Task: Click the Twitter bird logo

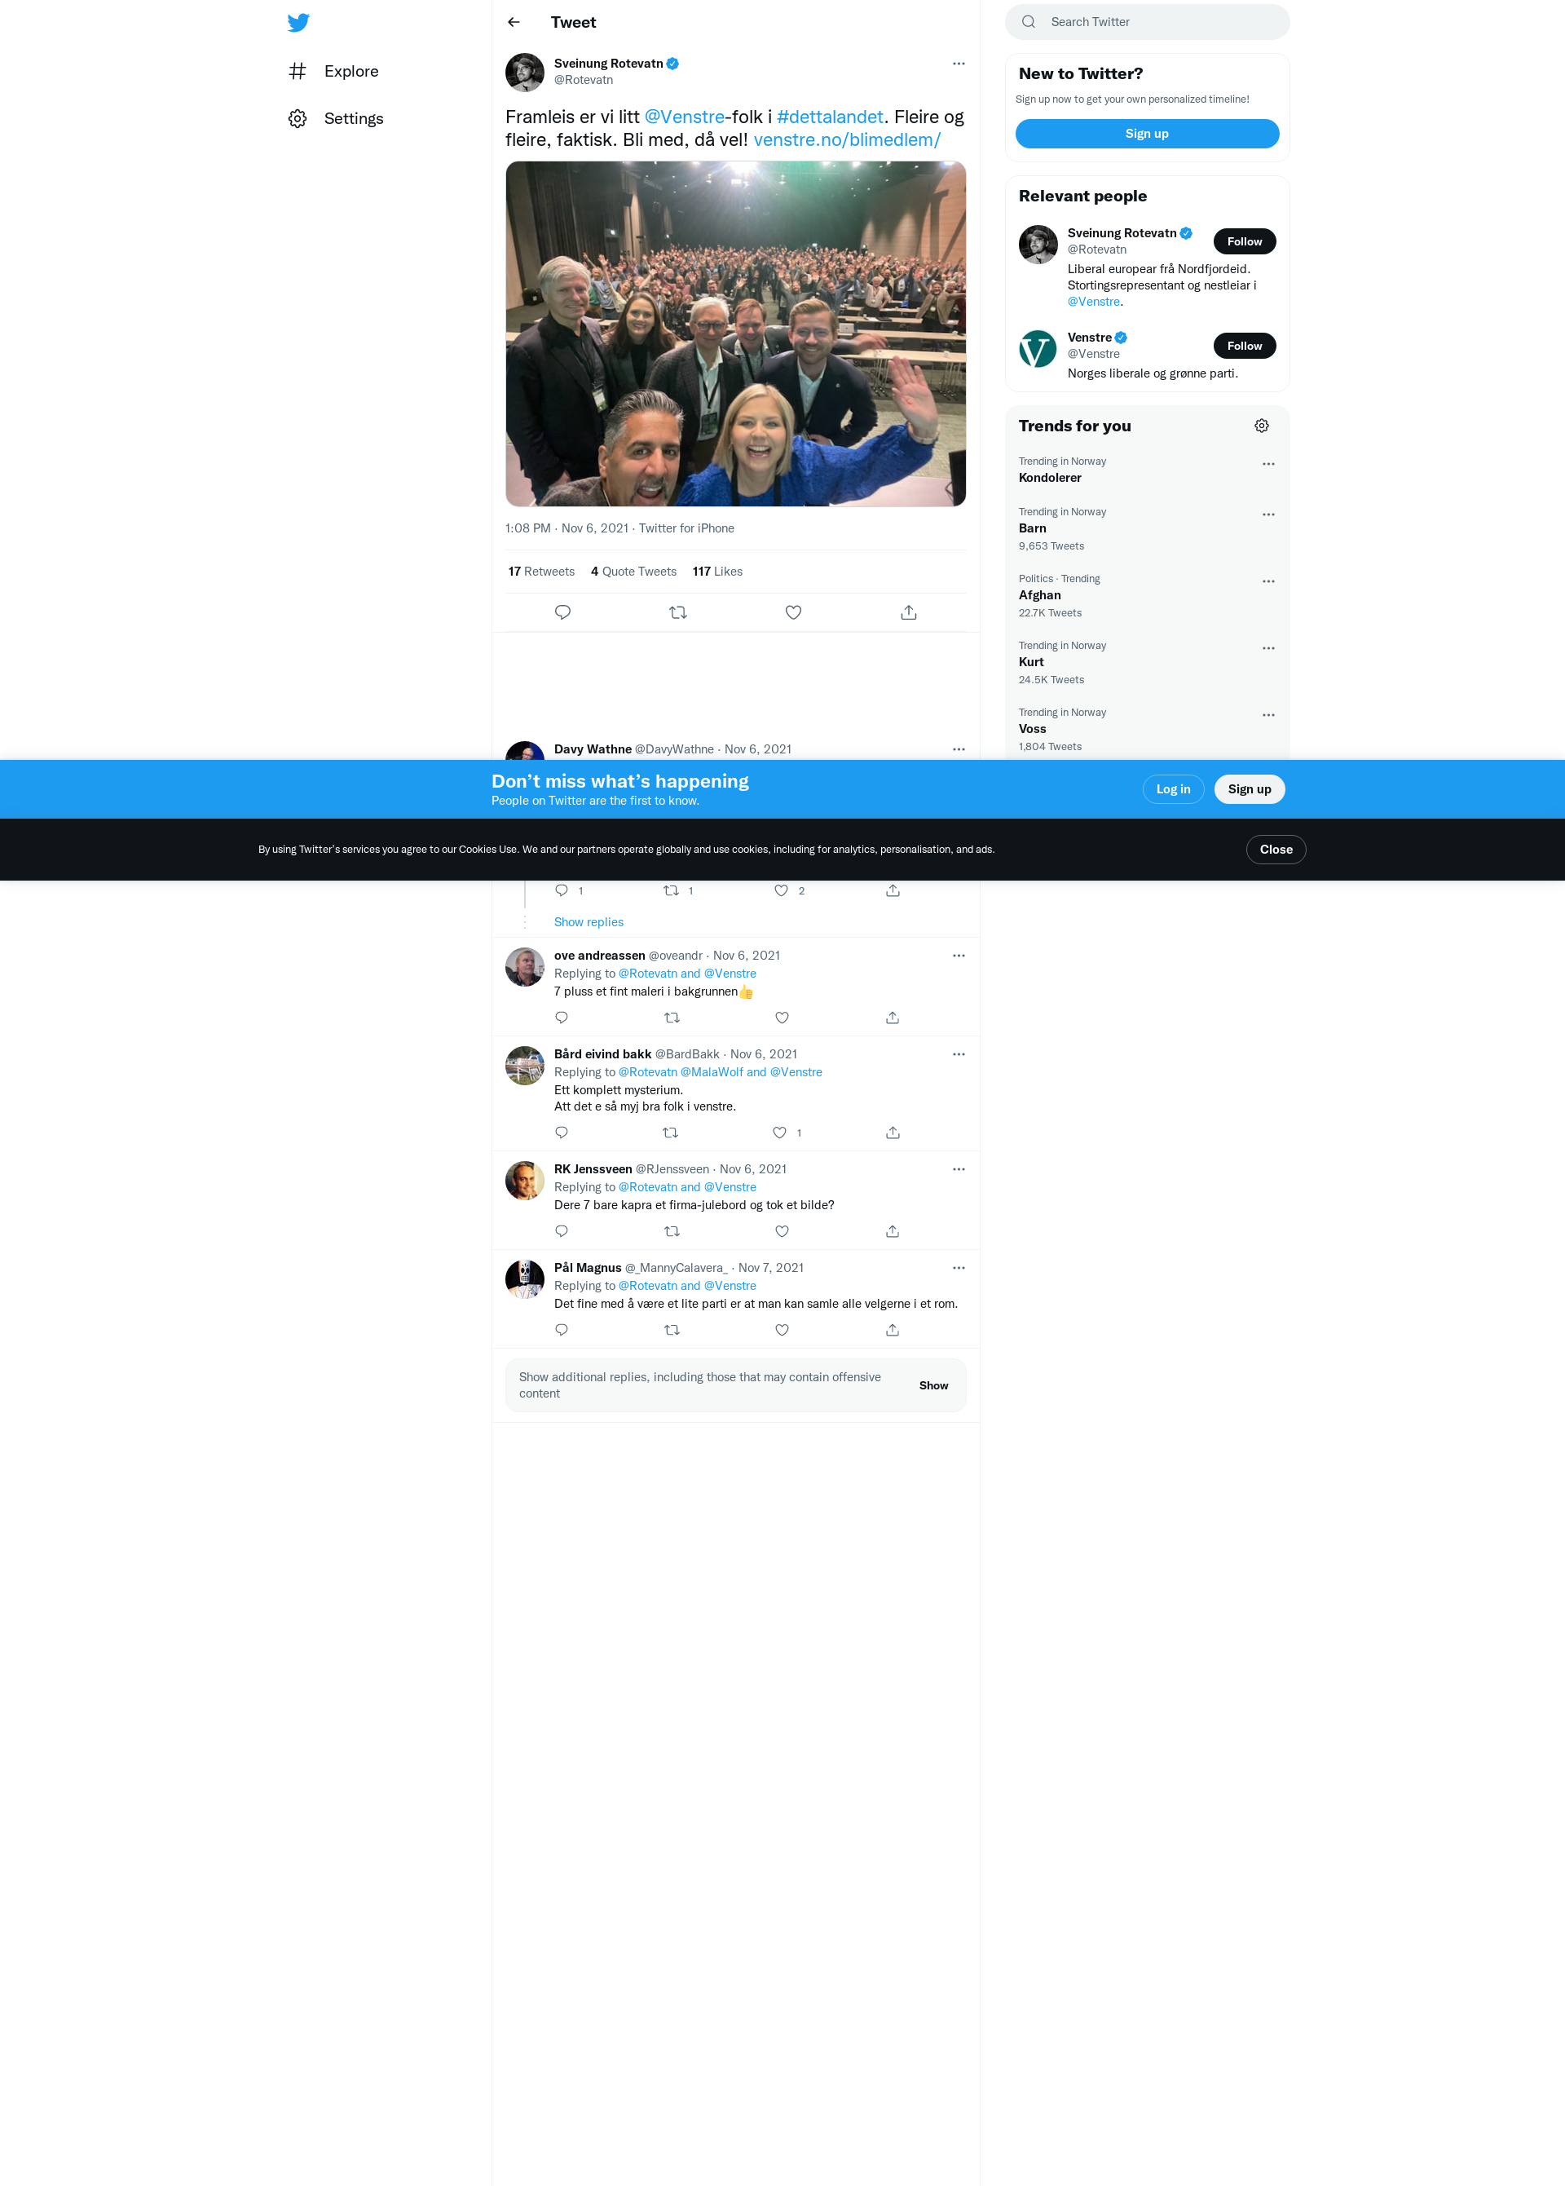Action: tap(299, 22)
